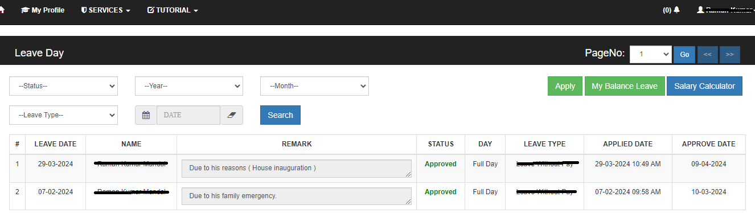Open the --Month-- dropdown

tap(314, 86)
